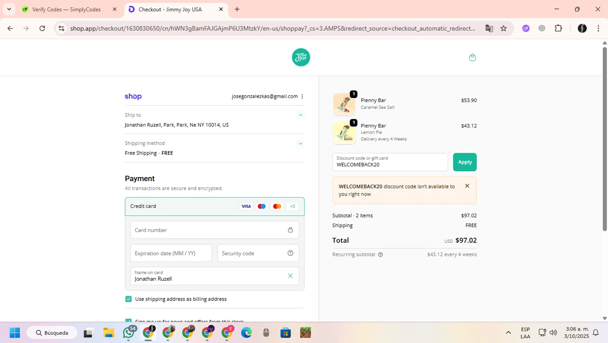This screenshot has width=608, height=343.
Task: Apply the discount code
Action: [x=465, y=162]
